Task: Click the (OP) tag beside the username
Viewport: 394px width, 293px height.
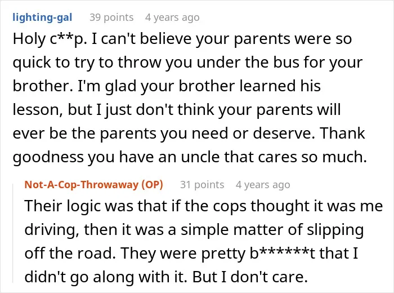Action: click(x=153, y=185)
